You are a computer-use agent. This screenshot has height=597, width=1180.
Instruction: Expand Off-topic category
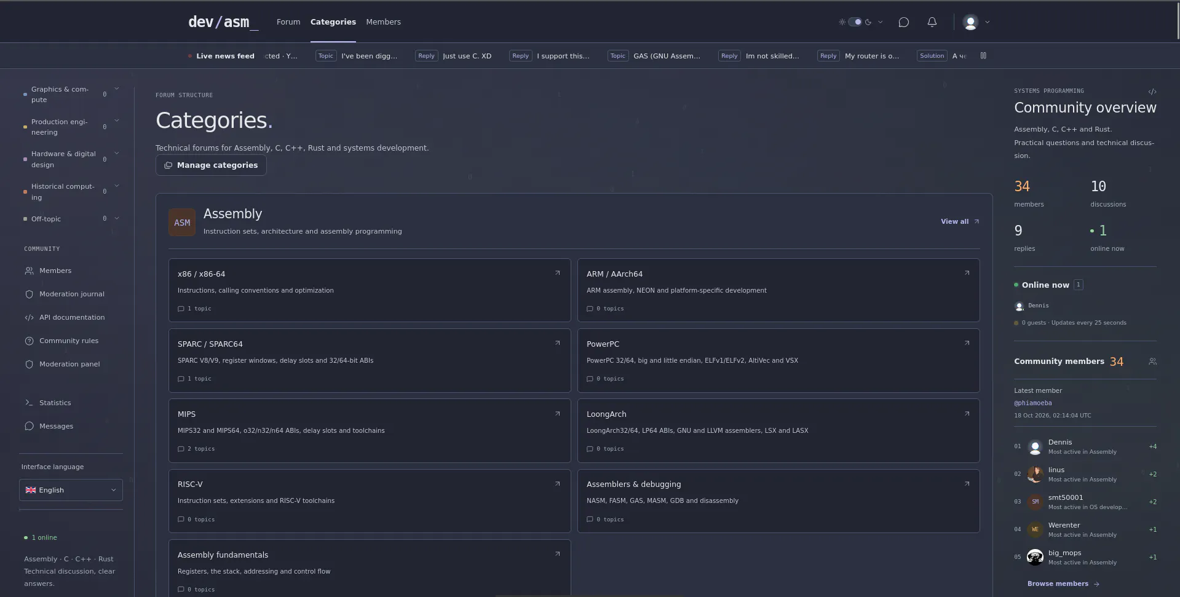[117, 218]
